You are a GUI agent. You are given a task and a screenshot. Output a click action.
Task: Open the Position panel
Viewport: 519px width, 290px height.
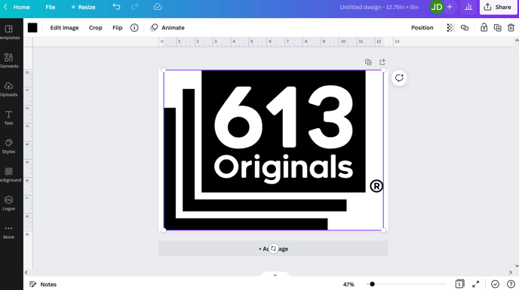coord(422,28)
